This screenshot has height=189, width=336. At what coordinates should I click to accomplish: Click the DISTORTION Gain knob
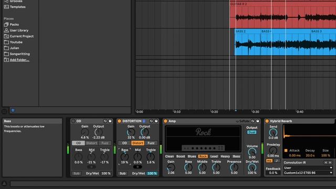pyautogui.click(x=131, y=132)
